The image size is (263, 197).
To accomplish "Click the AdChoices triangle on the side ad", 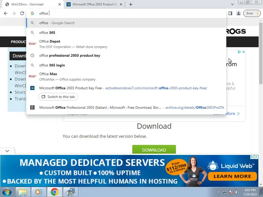I will [x=239, y=52].
